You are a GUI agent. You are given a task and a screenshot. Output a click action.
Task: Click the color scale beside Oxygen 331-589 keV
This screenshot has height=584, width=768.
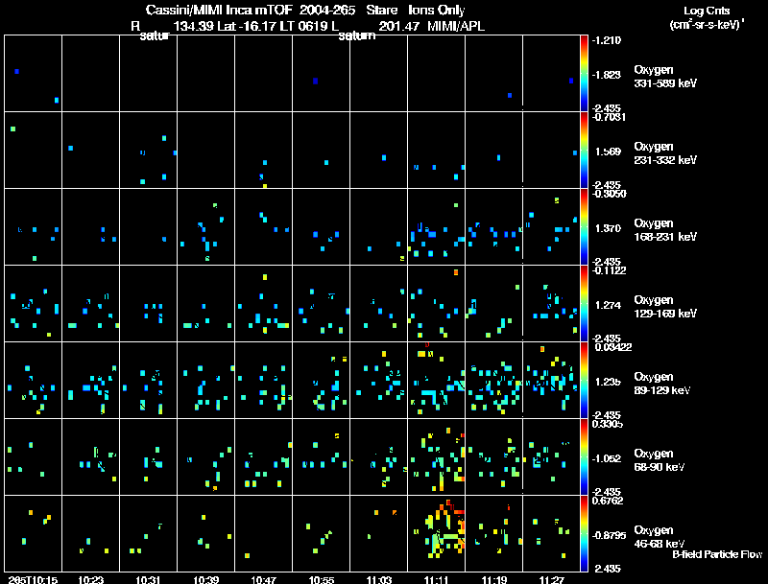[x=584, y=73]
